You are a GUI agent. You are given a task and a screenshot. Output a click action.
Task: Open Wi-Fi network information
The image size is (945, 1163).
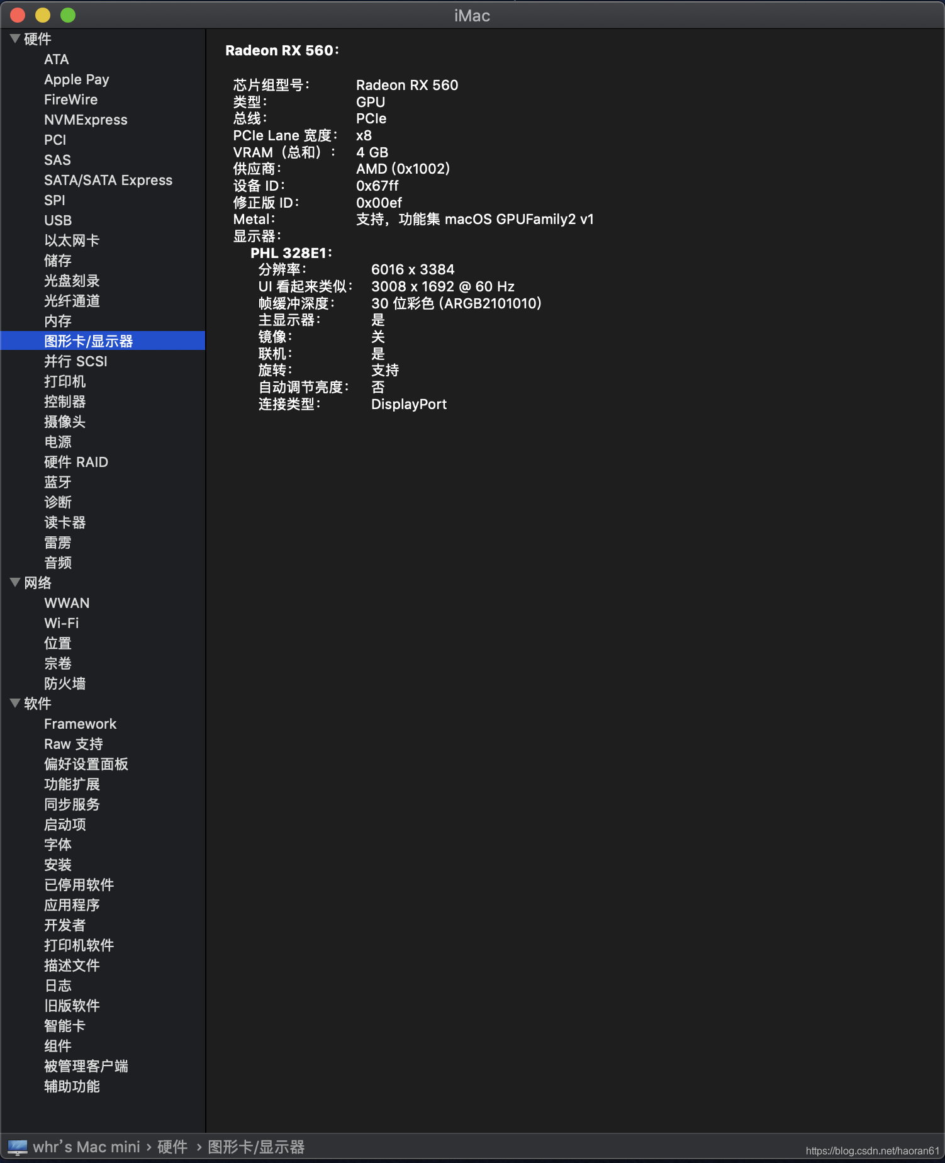[x=62, y=623]
